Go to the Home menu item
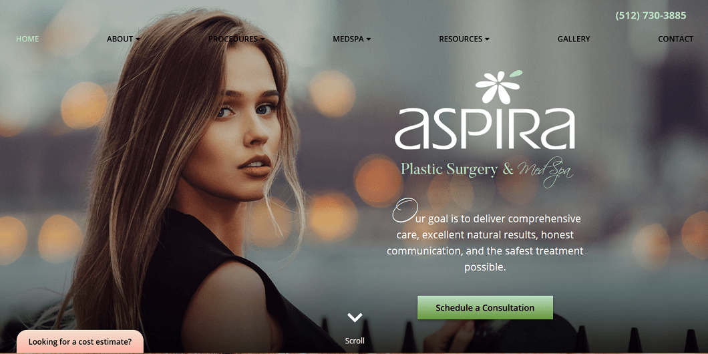Viewport: 708px width, 354px height. (27, 39)
